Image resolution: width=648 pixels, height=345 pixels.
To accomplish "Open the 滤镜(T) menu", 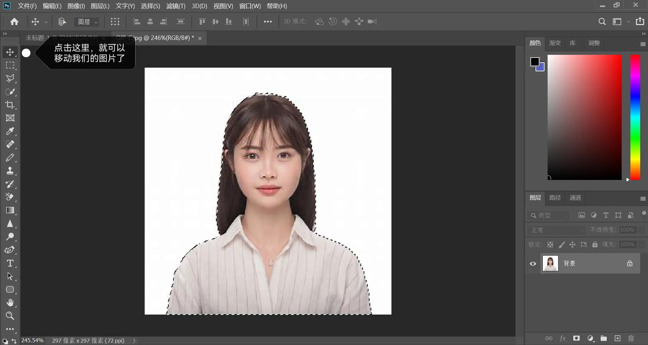I will click(x=175, y=6).
